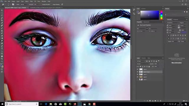Switch Libraries to grid view icon
Viewport: 189px width, 106px height.
[184, 12]
